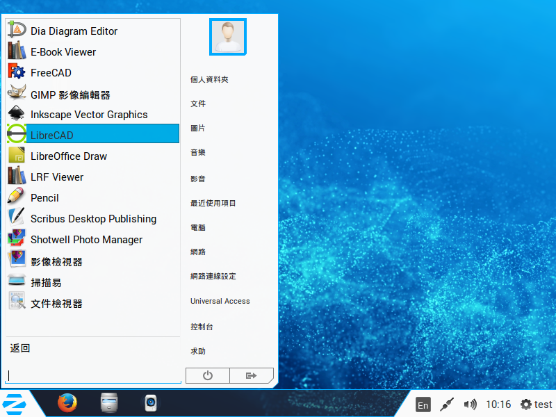Image resolution: width=556 pixels, height=417 pixels.
Task: Select Shotwell Photo Manager entry text
Action: click(x=86, y=240)
